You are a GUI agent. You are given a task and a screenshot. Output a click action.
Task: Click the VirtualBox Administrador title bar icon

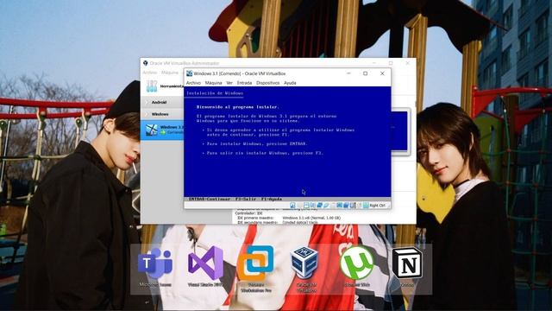point(146,63)
